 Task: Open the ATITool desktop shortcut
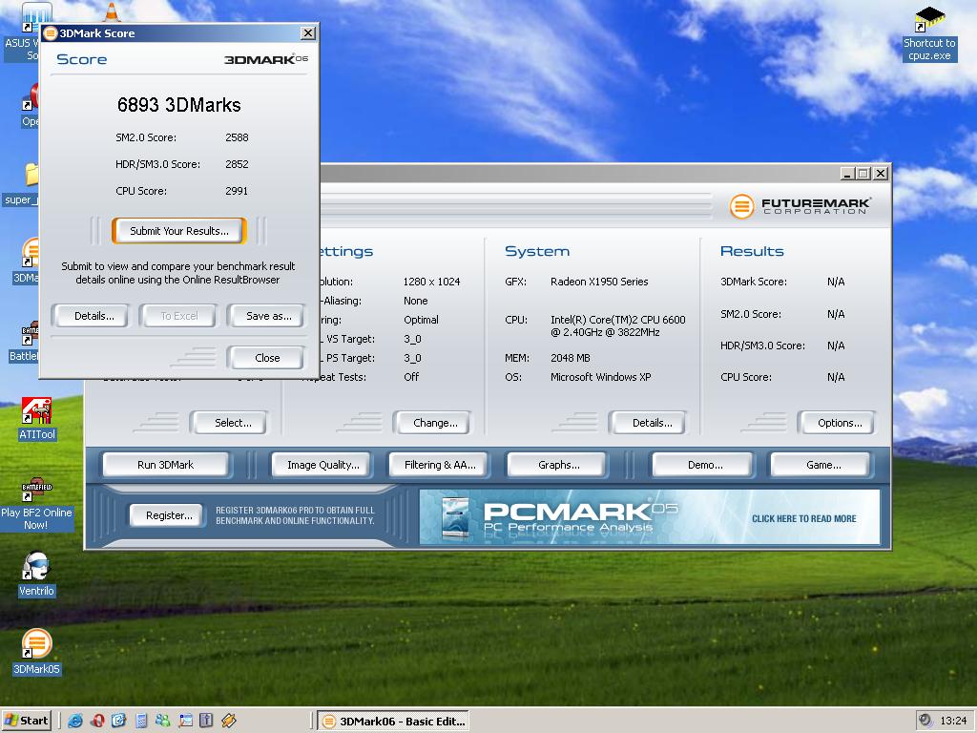pos(37,419)
